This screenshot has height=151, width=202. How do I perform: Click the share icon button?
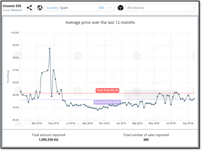tap(29, 8)
